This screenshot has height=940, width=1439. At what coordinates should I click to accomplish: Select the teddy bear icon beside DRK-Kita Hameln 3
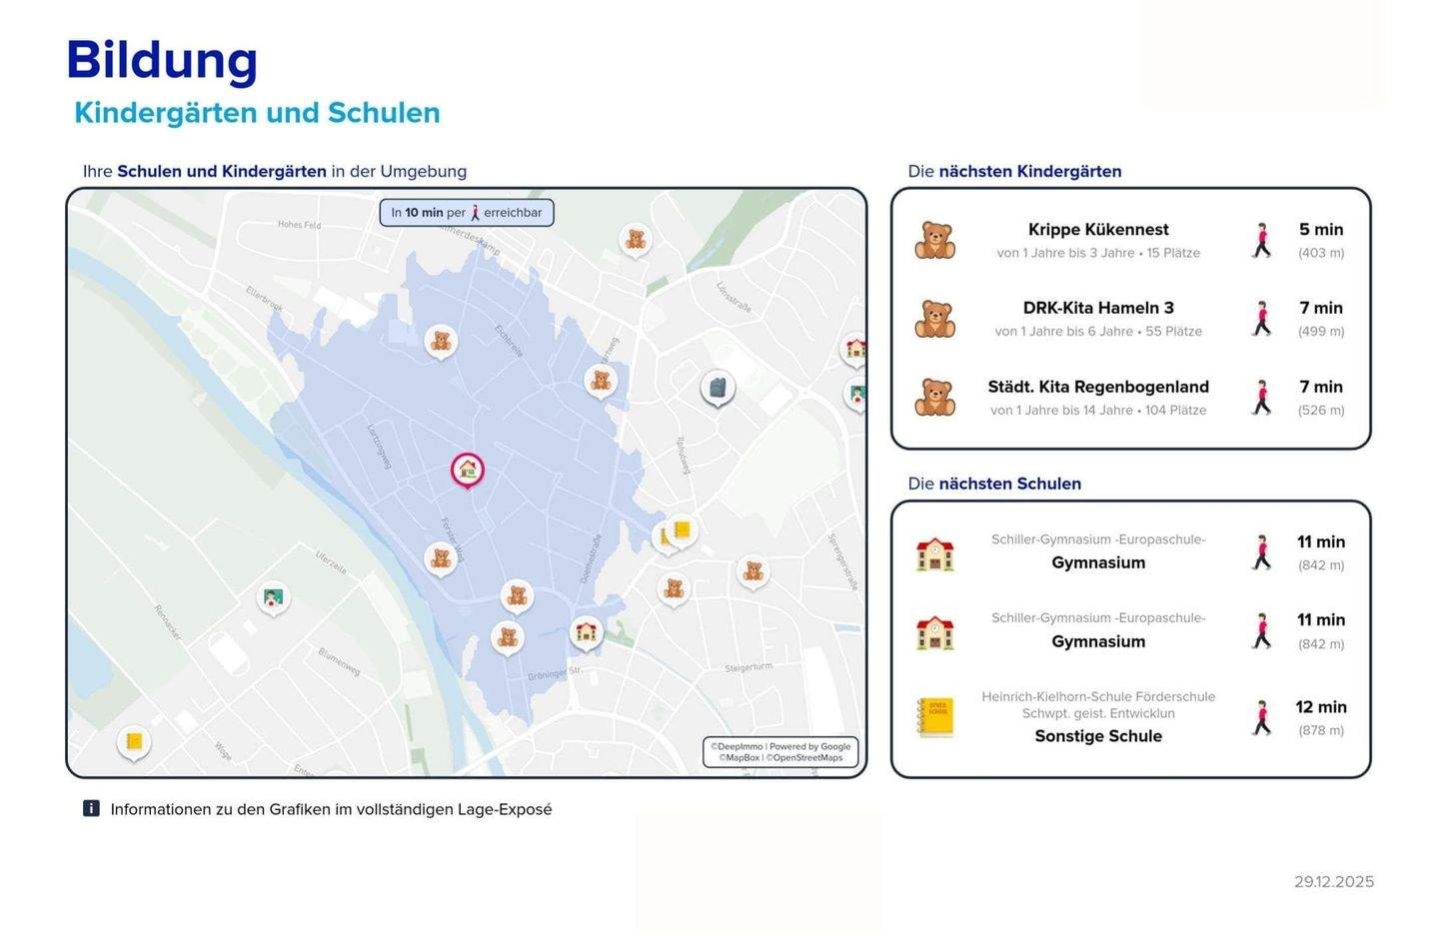tap(934, 319)
